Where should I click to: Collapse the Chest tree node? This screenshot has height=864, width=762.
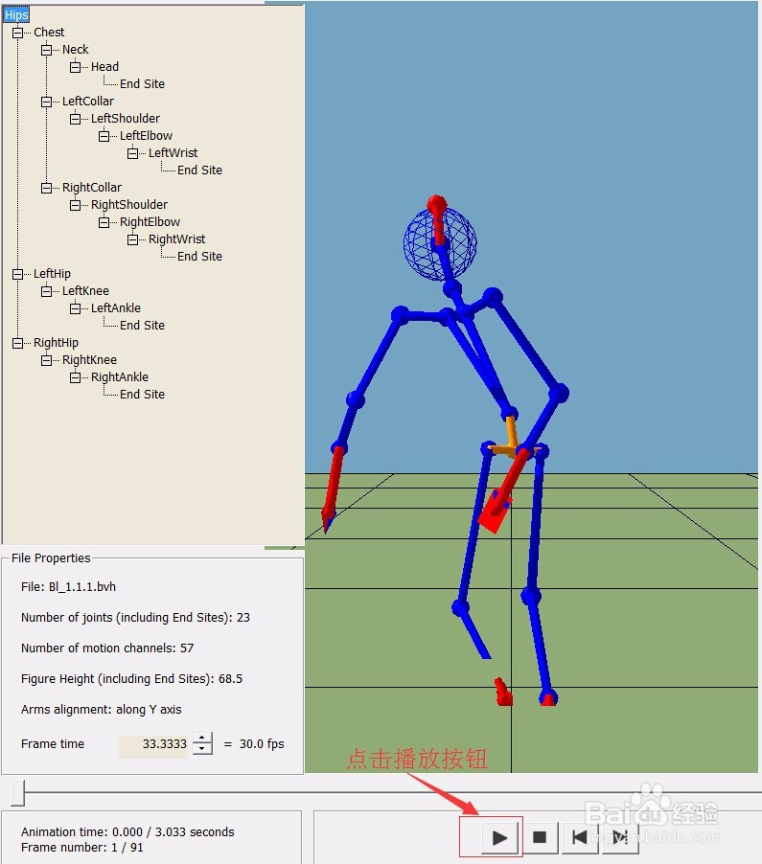[17, 33]
